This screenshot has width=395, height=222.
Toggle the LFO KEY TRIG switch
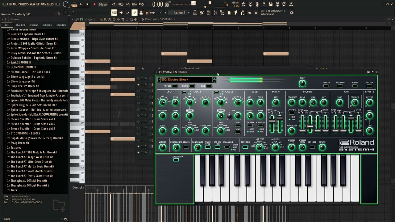[x=217, y=147]
